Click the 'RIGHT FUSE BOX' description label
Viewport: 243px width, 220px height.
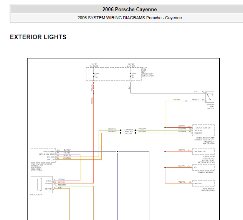click(x=147, y=72)
